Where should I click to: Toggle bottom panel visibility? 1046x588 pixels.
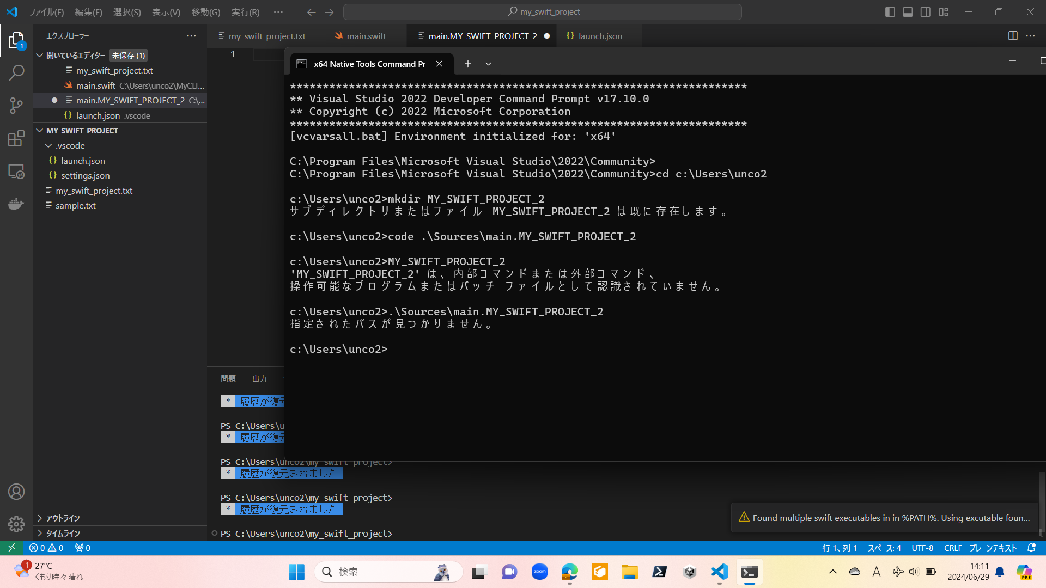[x=908, y=12]
